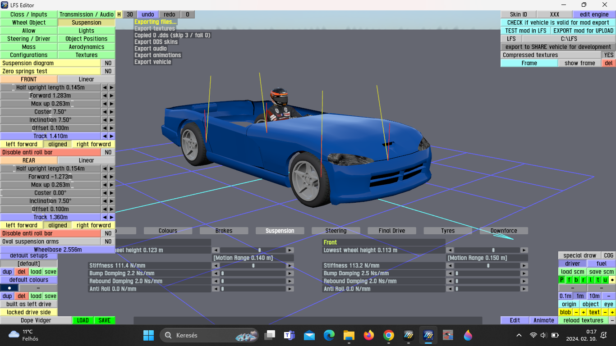Screen dimensions: 616x346
Task: Decrease the rear Track 1.360m value
Action: click(105, 217)
